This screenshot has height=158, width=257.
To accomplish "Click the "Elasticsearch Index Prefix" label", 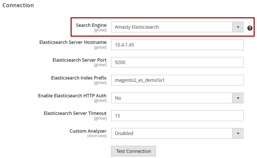I will coord(79,78).
